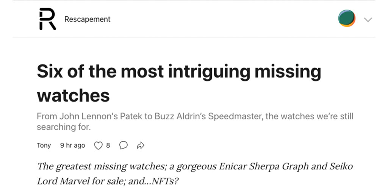Screen dimensions: 388x194
Task: Open author Tony's profile link
Action: click(44, 145)
